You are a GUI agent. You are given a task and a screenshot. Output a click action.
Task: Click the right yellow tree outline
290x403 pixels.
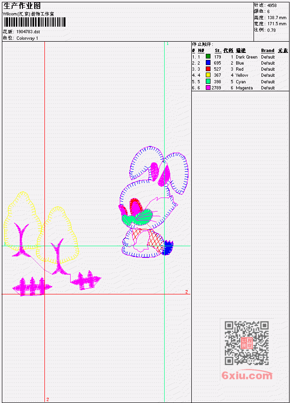pyautogui.click(x=58, y=234)
